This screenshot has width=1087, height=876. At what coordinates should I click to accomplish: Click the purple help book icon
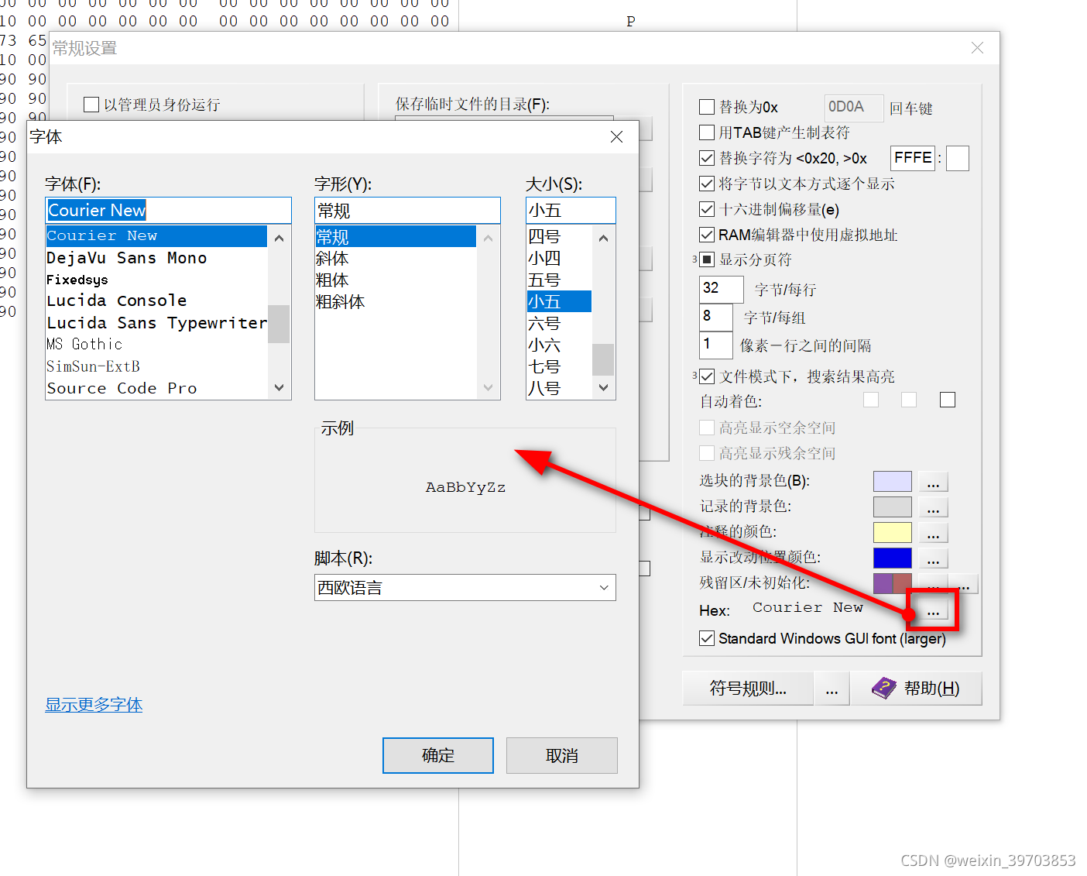[883, 688]
